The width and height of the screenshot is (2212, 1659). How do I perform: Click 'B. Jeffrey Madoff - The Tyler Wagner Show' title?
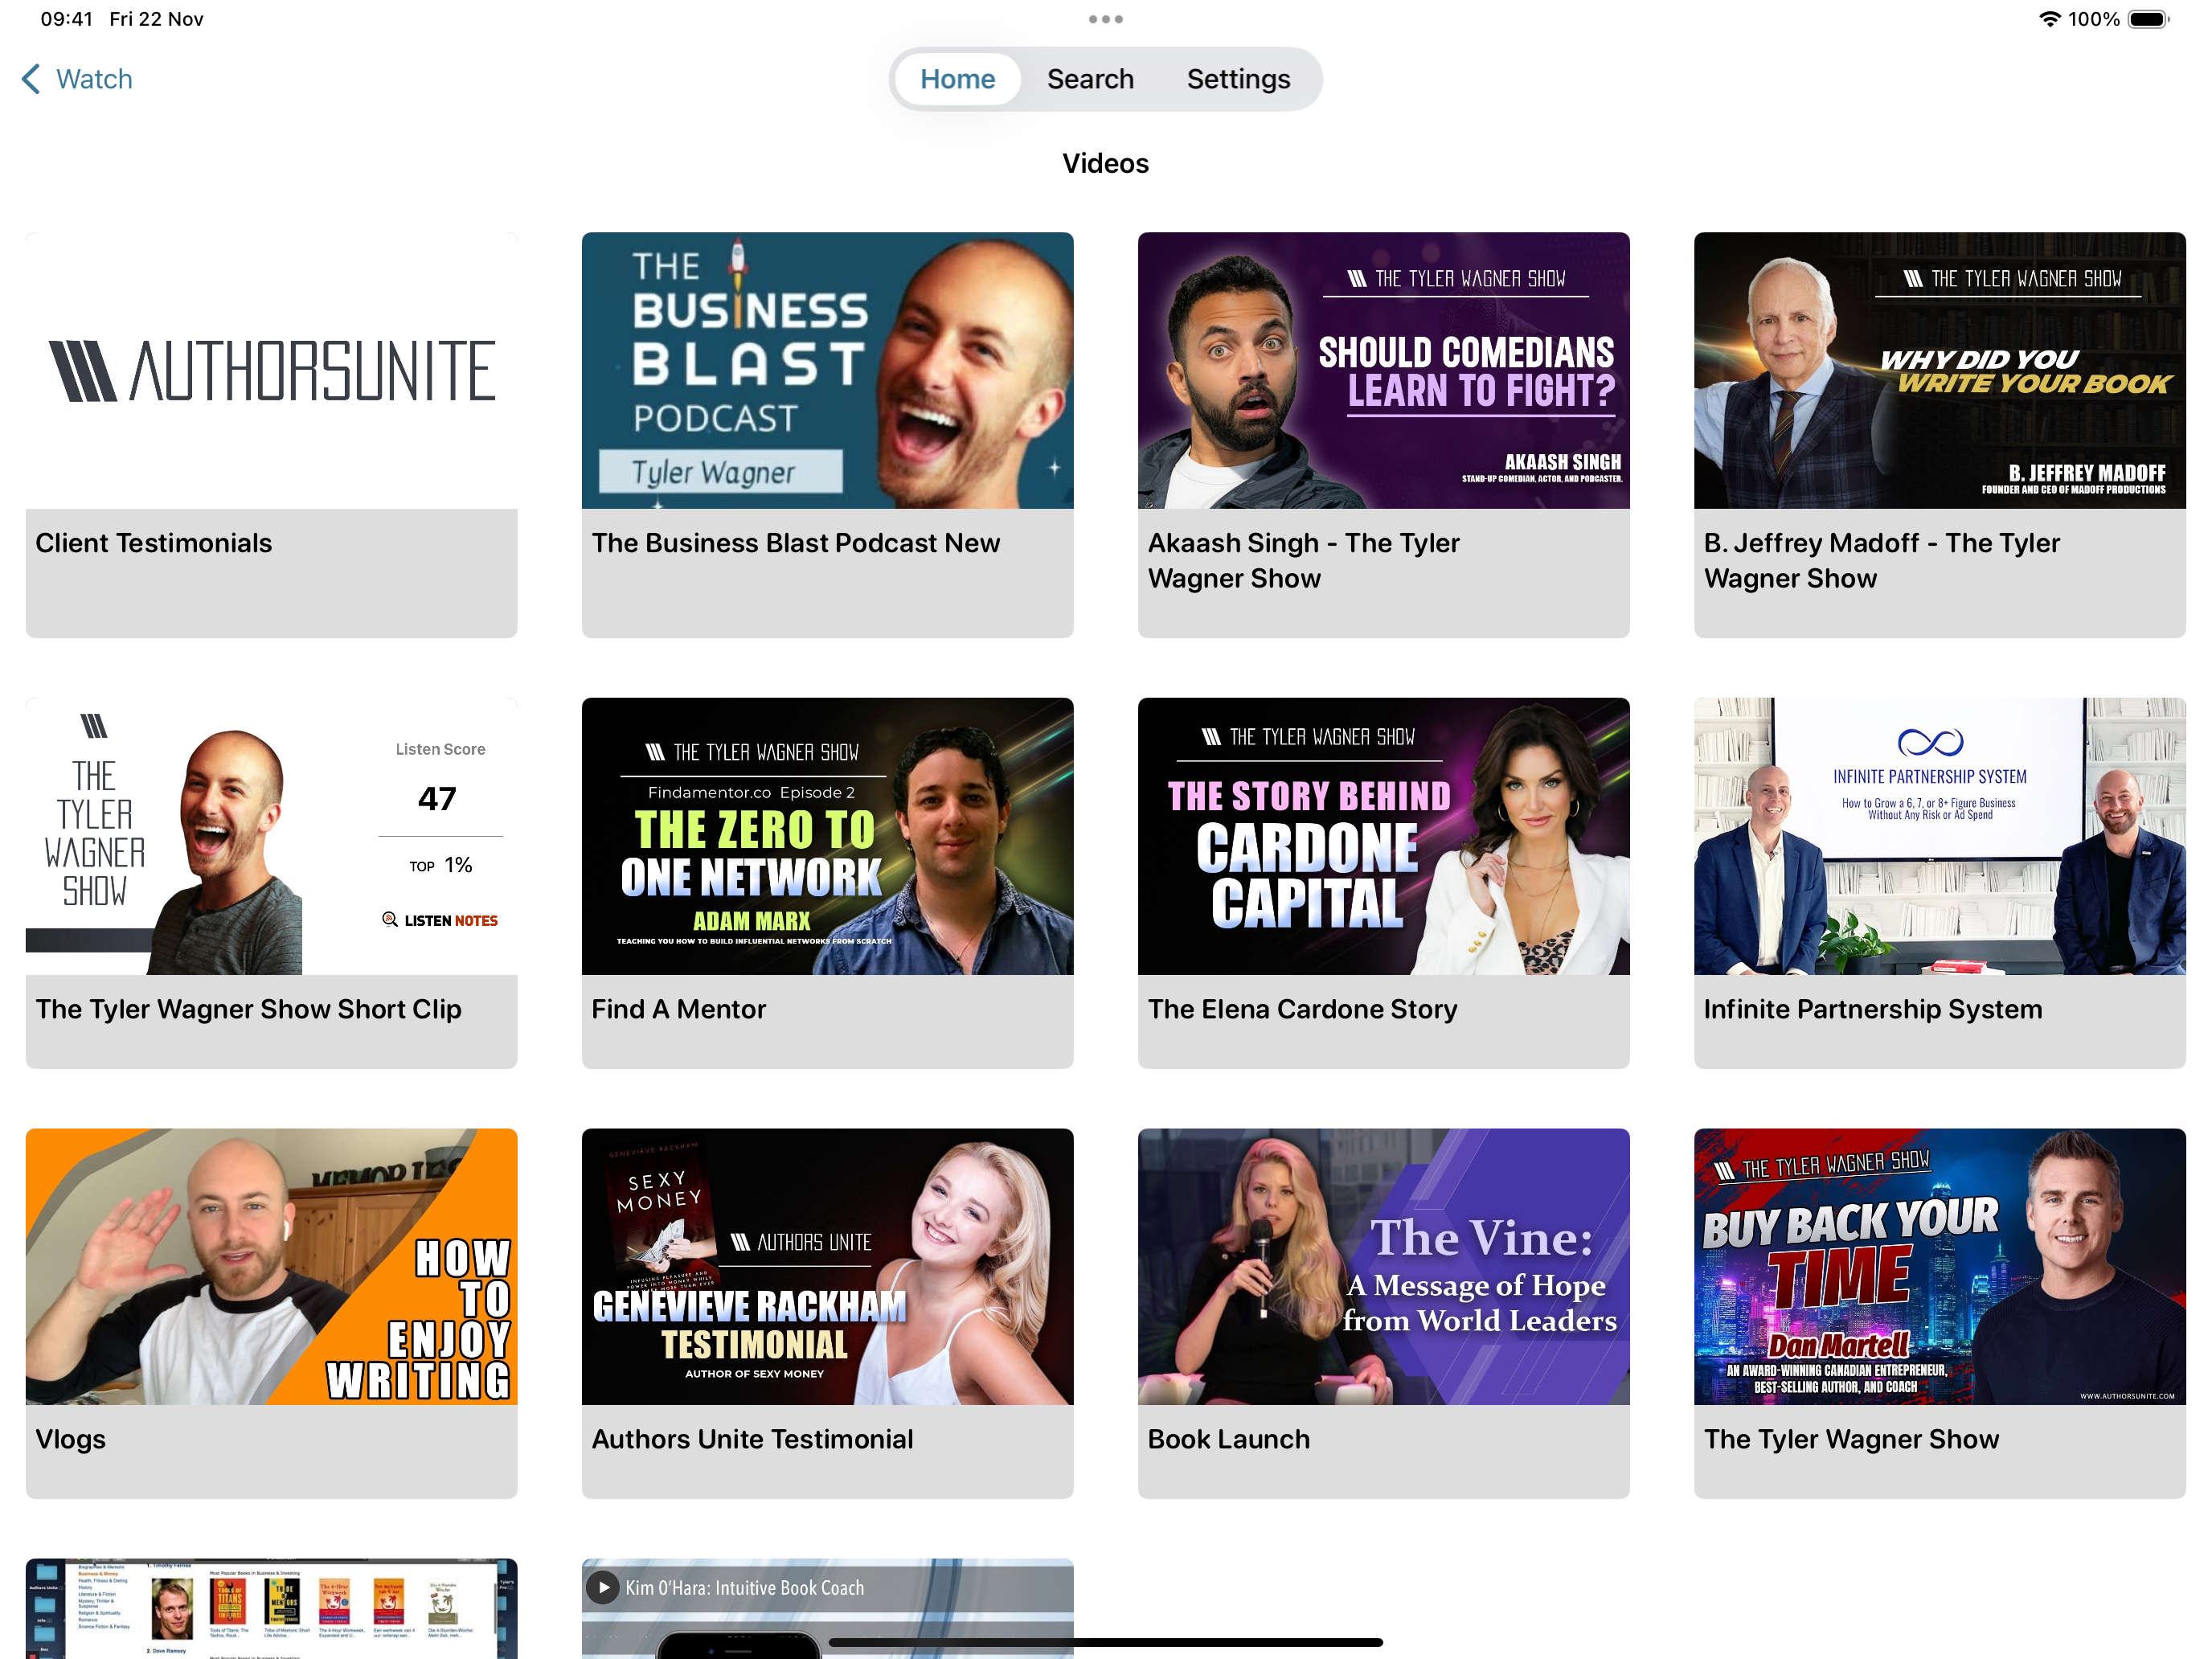pyautogui.click(x=1881, y=561)
